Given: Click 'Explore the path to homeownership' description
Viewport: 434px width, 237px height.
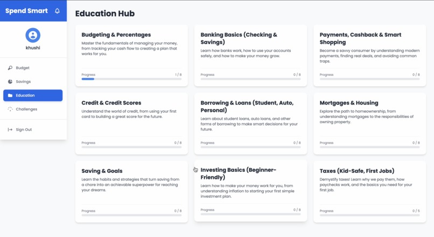Looking at the screenshot, I should tap(367, 116).
